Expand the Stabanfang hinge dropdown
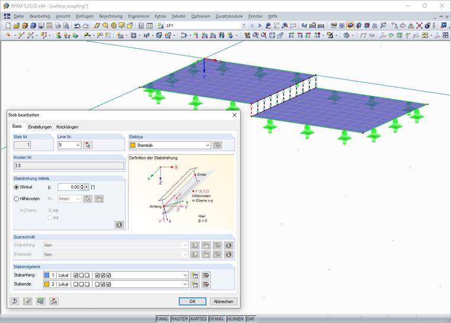Image resolution: width=451 pixels, height=323 pixels. click(x=185, y=276)
